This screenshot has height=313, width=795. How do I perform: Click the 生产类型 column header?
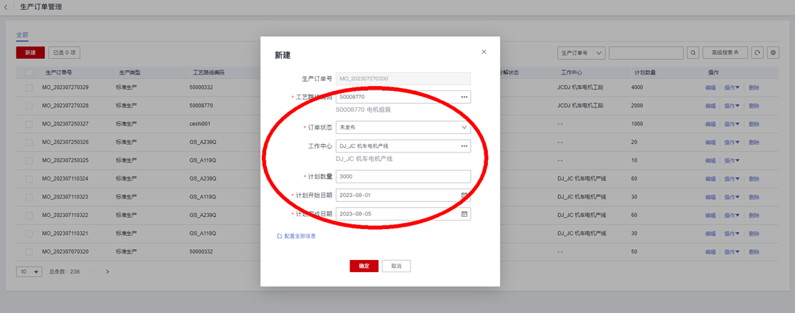(129, 72)
